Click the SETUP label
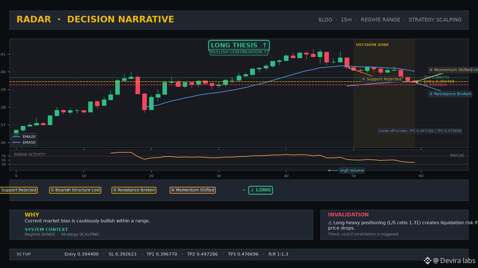This screenshot has width=478, height=268. (24, 254)
